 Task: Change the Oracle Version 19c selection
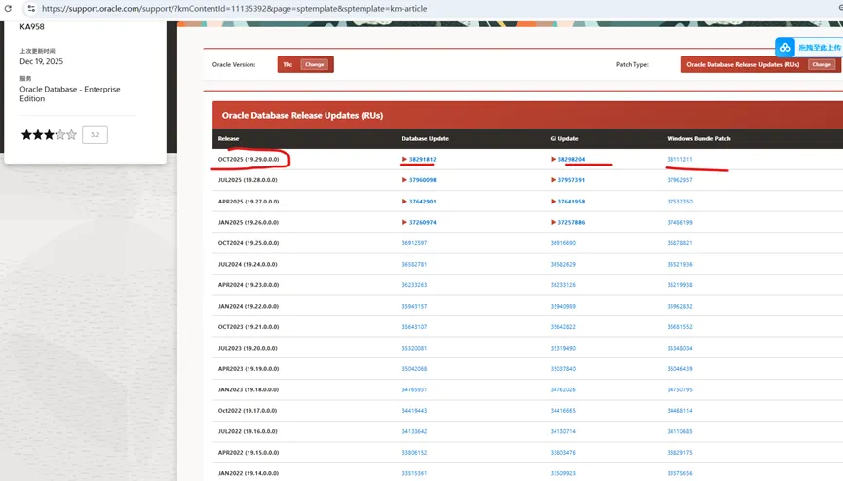[x=315, y=64]
